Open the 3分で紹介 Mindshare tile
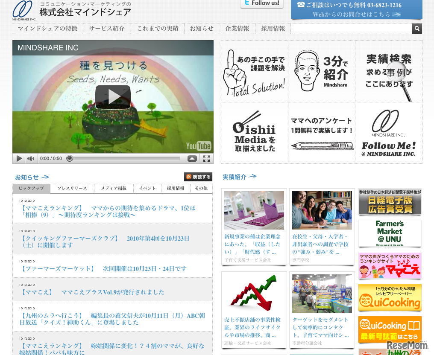434x355 pixels. coord(322,71)
